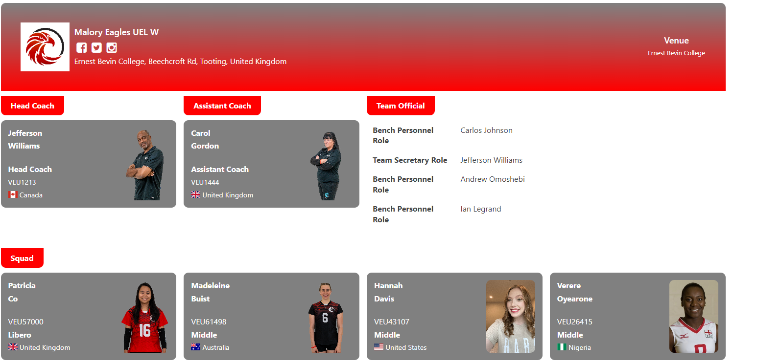Select the Head Coach section tab
The width and height of the screenshot is (757, 364).
pyautogui.click(x=32, y=106)
